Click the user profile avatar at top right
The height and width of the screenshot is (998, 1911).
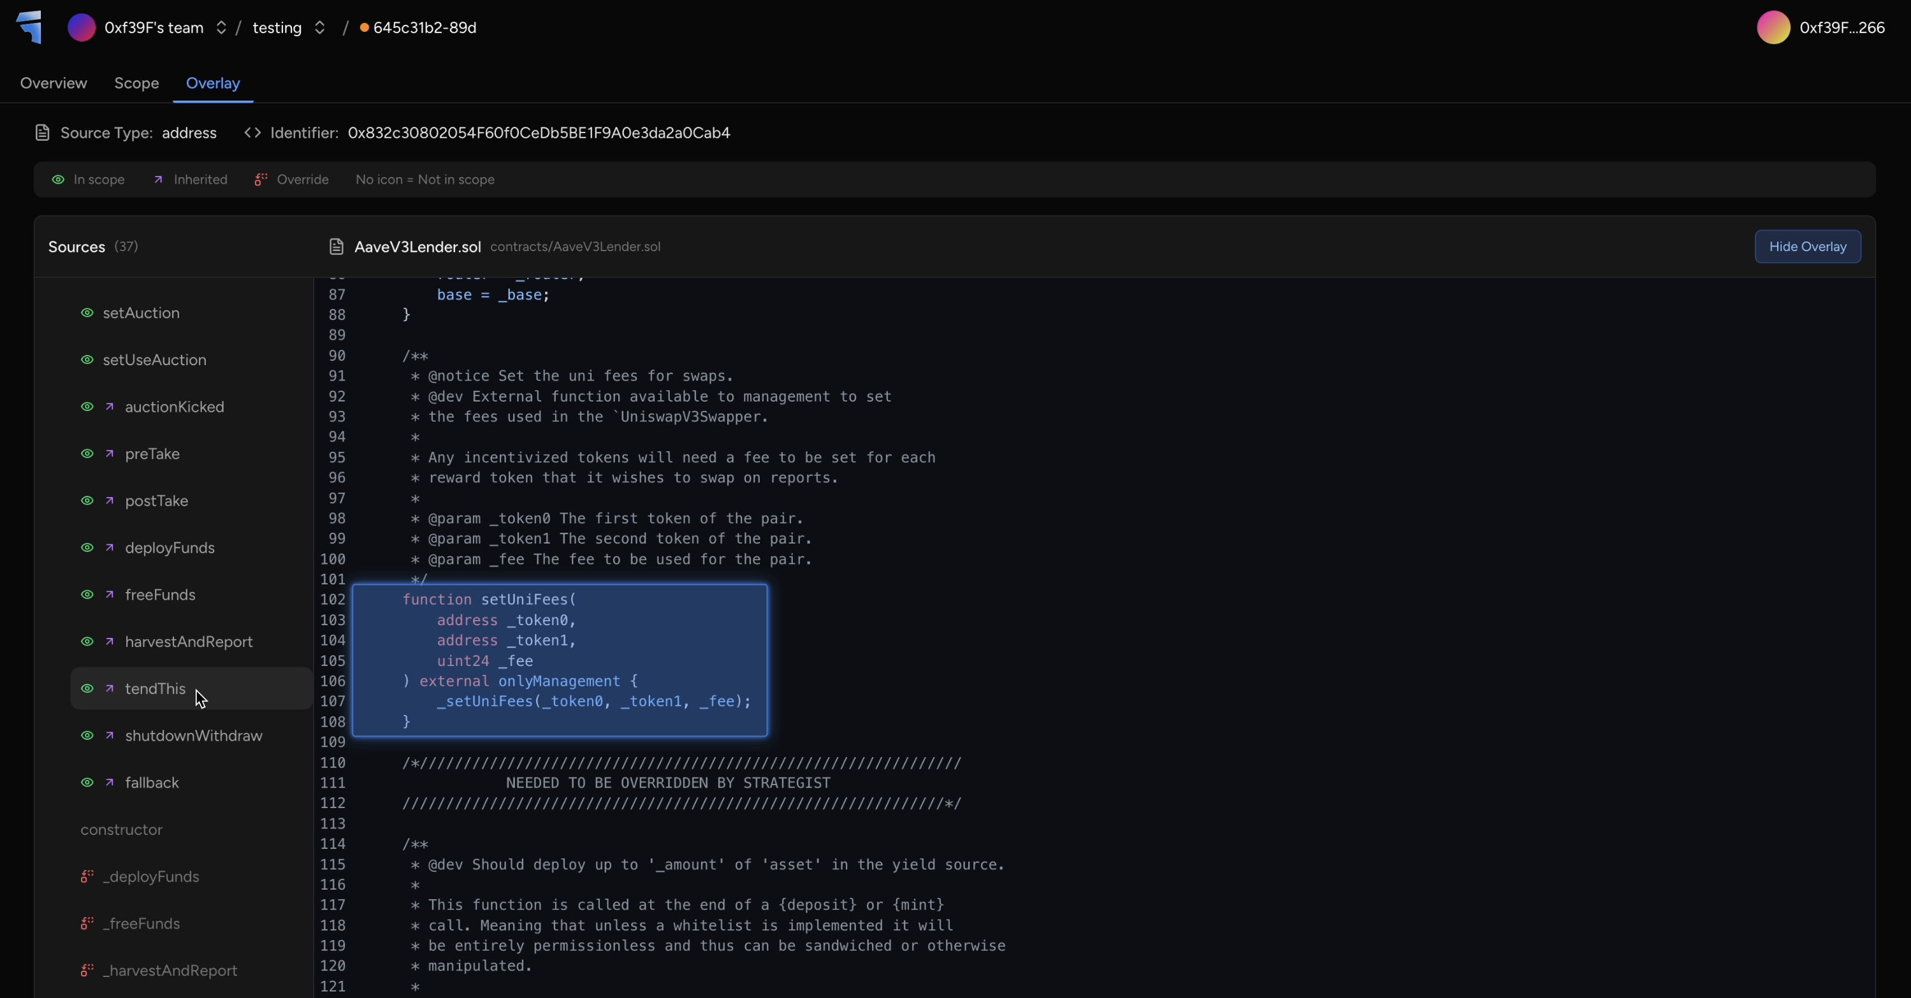(x=1773, y=27)
